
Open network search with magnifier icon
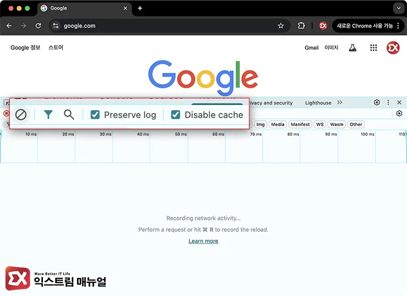pyautogui.click(x=69, y=115)
